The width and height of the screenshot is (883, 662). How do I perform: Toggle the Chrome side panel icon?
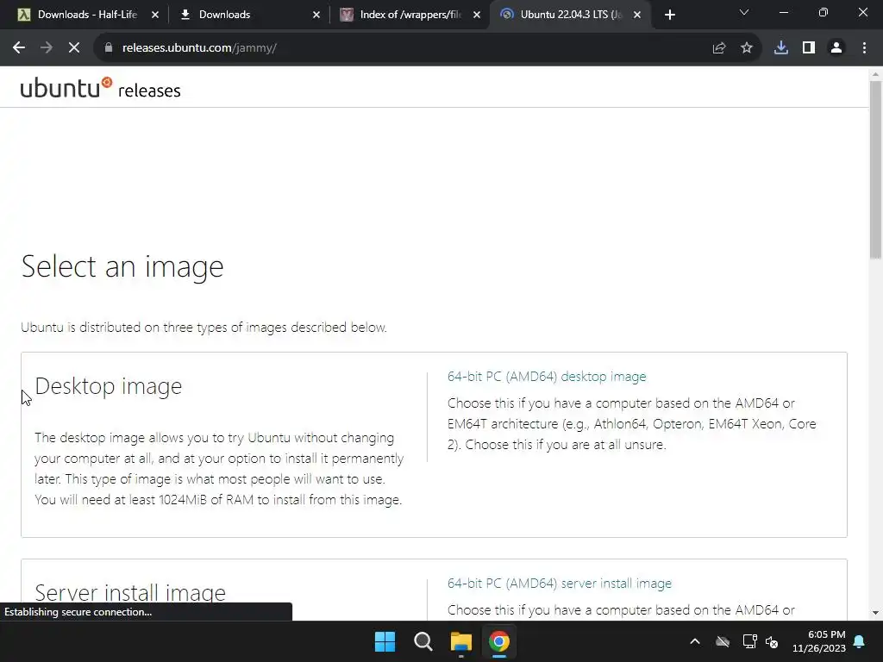(809, 48)
